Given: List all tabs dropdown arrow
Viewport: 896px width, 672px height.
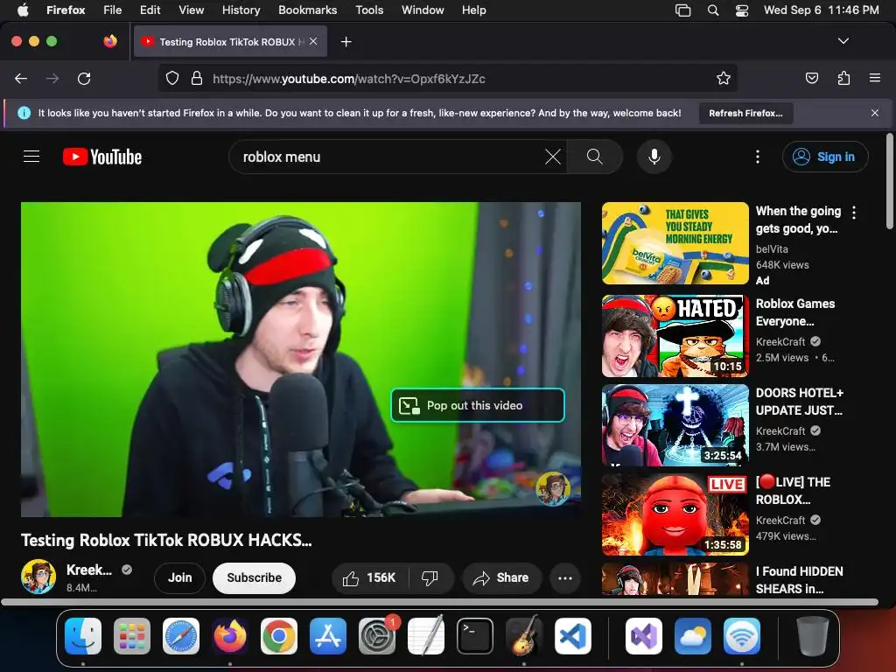Looking at the screenshot, I should [x=843, y=41].
